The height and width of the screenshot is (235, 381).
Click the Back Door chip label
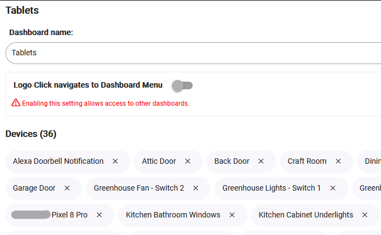tap(232, 162)
